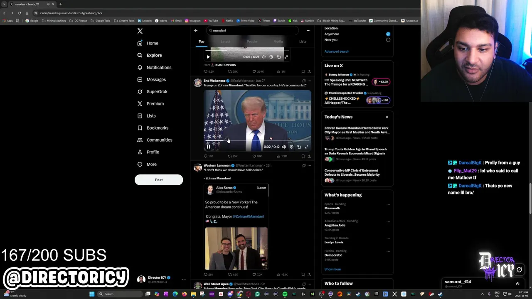The image size is (532, 299).
Task: Click Show more under What's happening
Action: [x=332, y=269]
